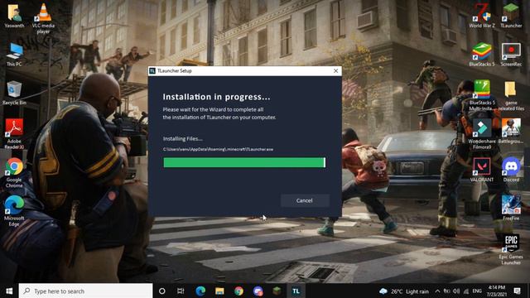This screenshot has height=298, width=530.
Task: Open Cortana from the taskbar
Action: tap(162, 291)
